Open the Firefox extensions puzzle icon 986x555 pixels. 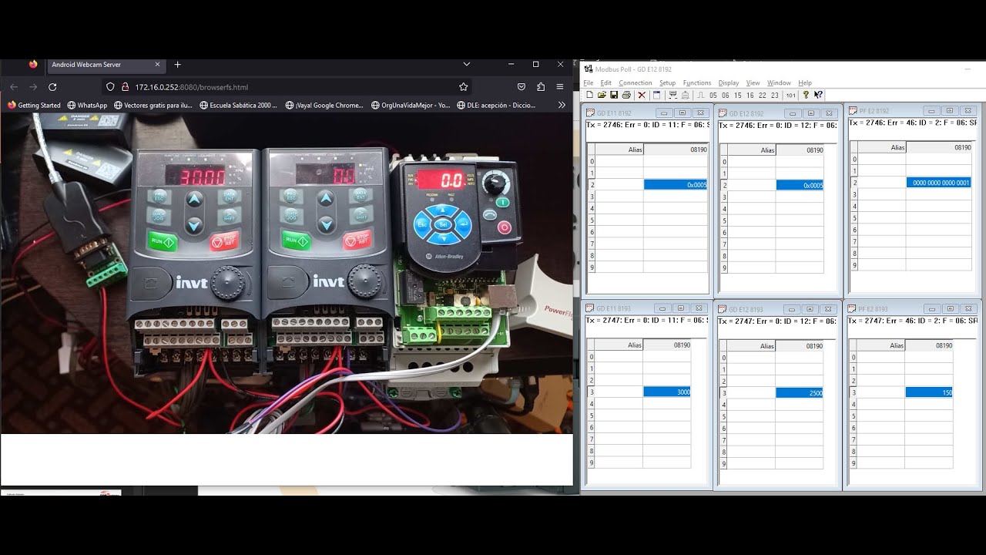coord(541,87)
